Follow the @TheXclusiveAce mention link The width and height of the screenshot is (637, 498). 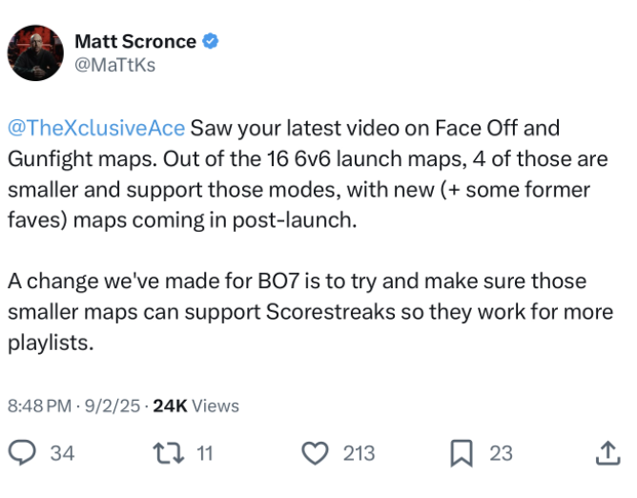[x=96, y=128]
